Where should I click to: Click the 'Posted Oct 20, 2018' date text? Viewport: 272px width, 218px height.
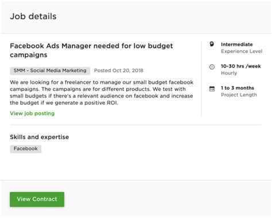(119, 70)
